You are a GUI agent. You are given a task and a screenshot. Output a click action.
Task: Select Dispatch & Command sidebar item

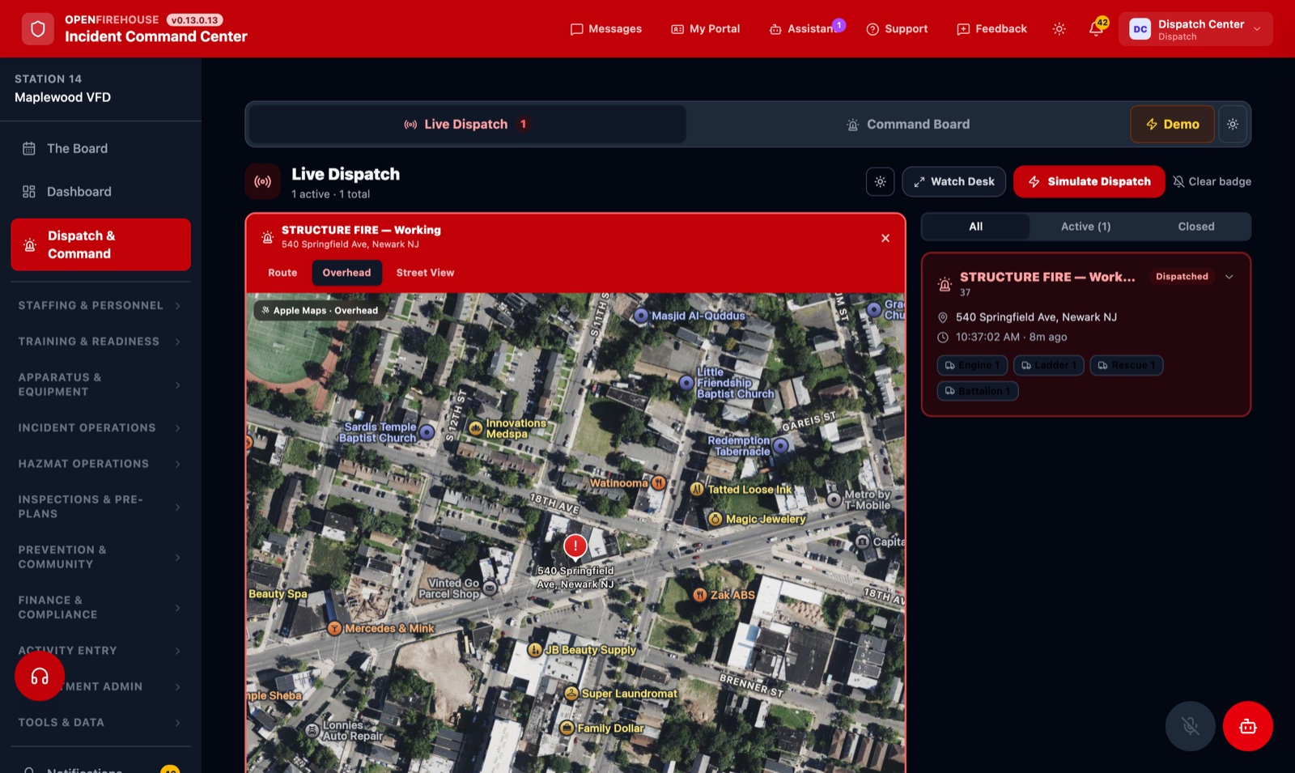click(x=100, y=244)
